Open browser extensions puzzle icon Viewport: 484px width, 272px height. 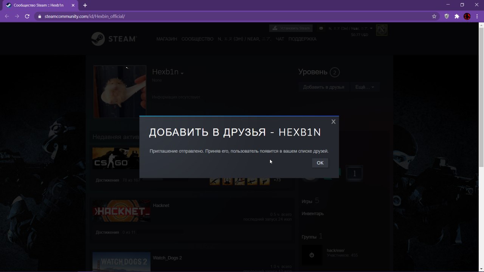coord(457,16)
